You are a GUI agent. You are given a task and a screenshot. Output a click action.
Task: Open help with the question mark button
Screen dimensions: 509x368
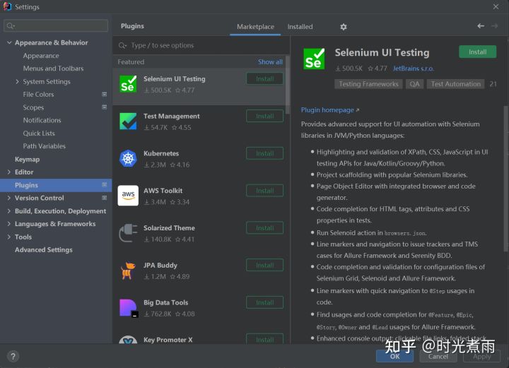point(13,357)
